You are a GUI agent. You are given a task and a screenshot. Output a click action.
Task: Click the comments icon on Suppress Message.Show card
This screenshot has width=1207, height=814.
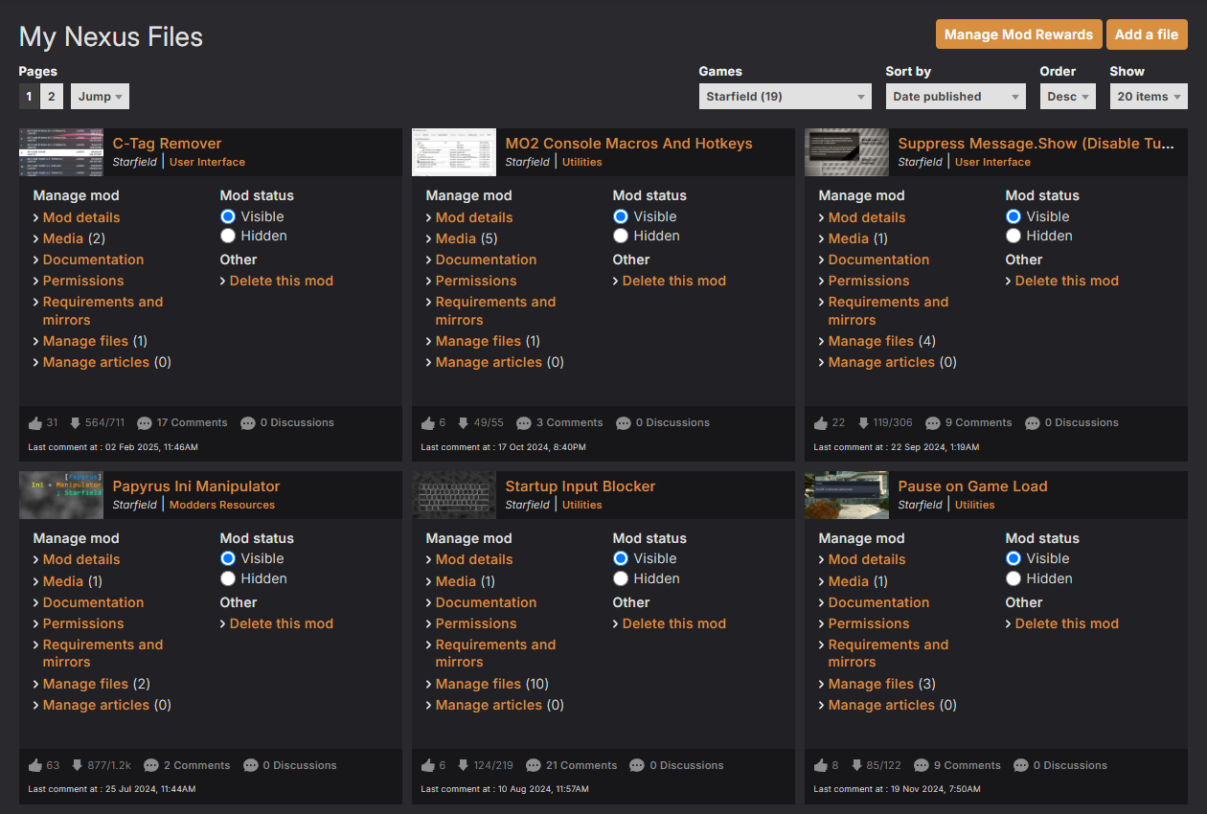pos(933,423)
